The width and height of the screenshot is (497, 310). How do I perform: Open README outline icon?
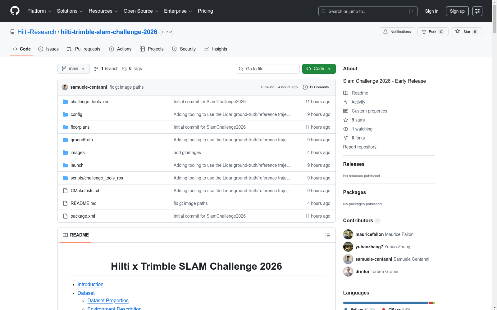pos(327,235)
